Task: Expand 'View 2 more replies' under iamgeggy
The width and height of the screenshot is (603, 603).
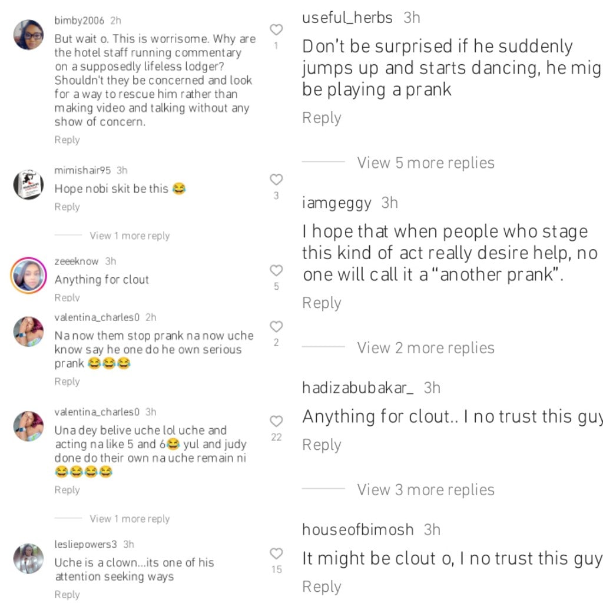Action: 425,347
